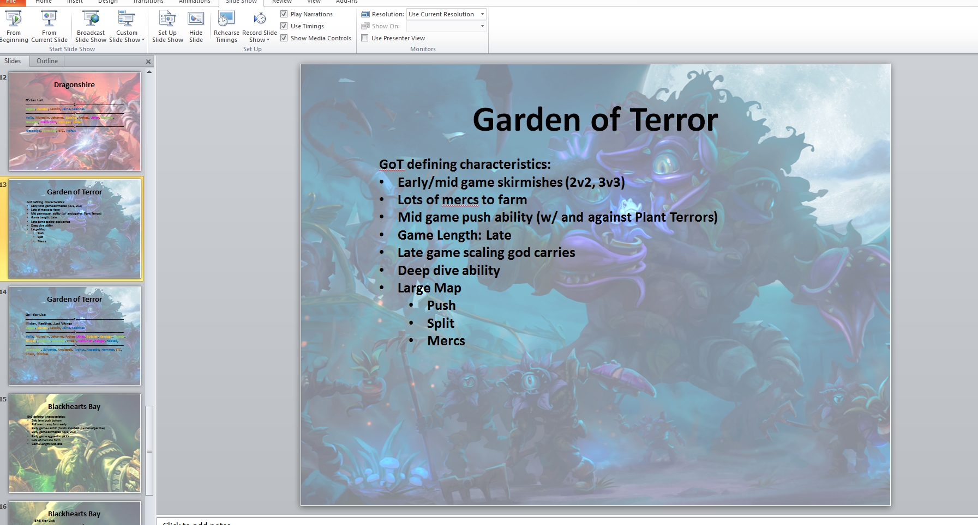Switch to the Animations ribbon tab
This screenshot has height=525, width=978.
tap(194, 2)
